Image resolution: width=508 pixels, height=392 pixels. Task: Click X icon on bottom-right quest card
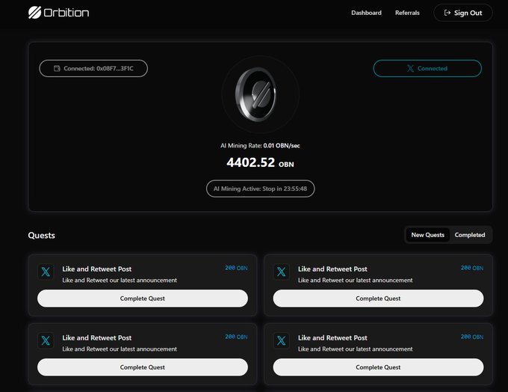pos(281,340)
